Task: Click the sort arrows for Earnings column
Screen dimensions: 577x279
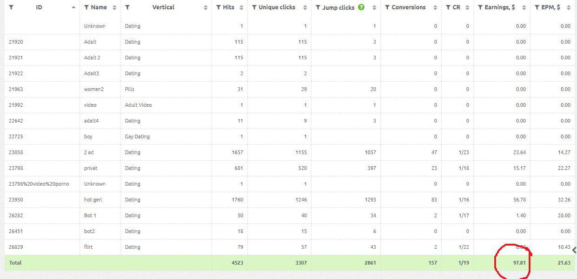Action: coord(524,7)
